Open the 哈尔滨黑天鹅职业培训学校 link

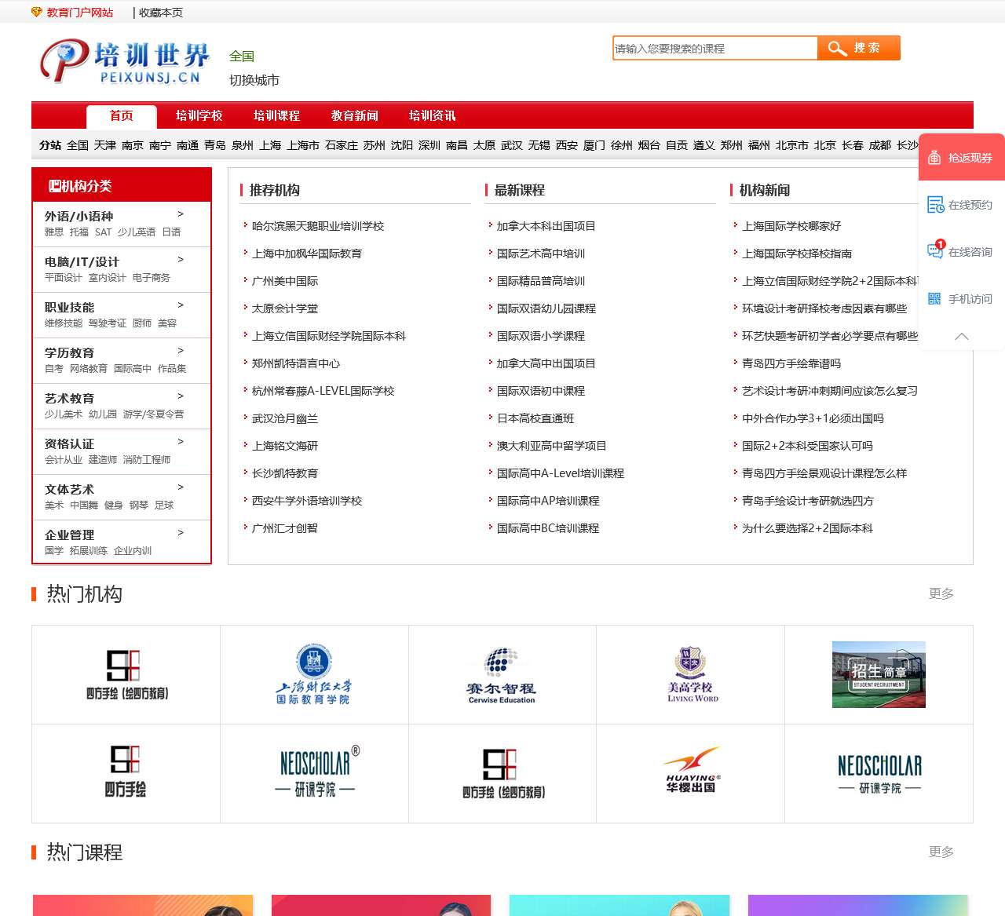(x=317, y=226)
